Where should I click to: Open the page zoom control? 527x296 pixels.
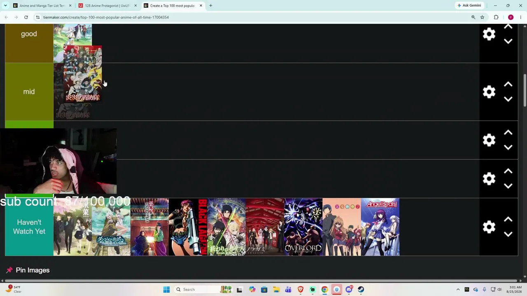pos(473,17)
